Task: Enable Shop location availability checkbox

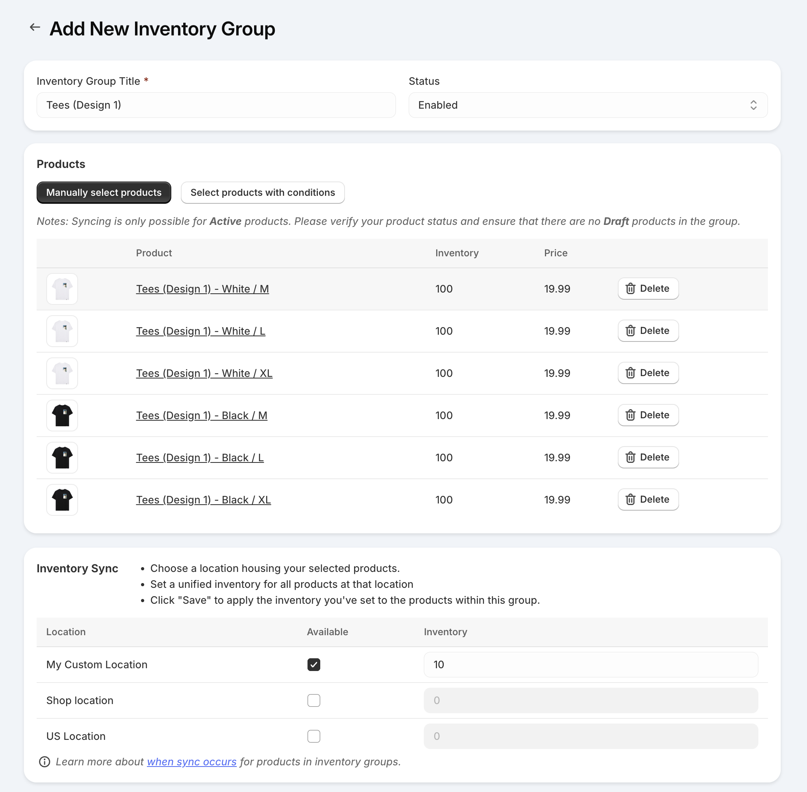Action: pos(313,700)
